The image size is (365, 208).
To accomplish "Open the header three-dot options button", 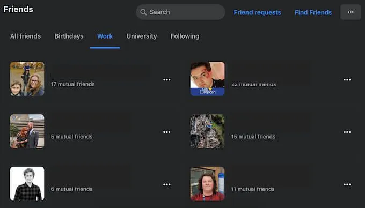I will 351,12.
